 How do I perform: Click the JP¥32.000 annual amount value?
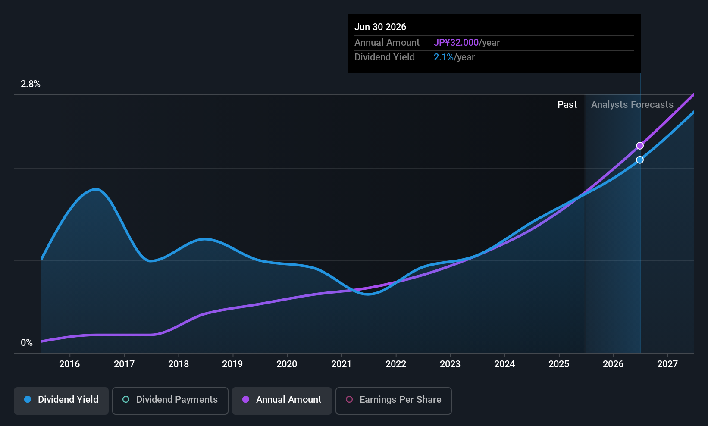456,42
